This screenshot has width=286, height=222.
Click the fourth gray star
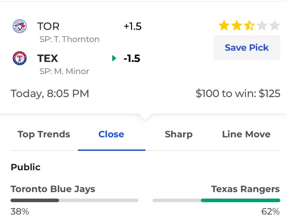click(x=262, y=26)
